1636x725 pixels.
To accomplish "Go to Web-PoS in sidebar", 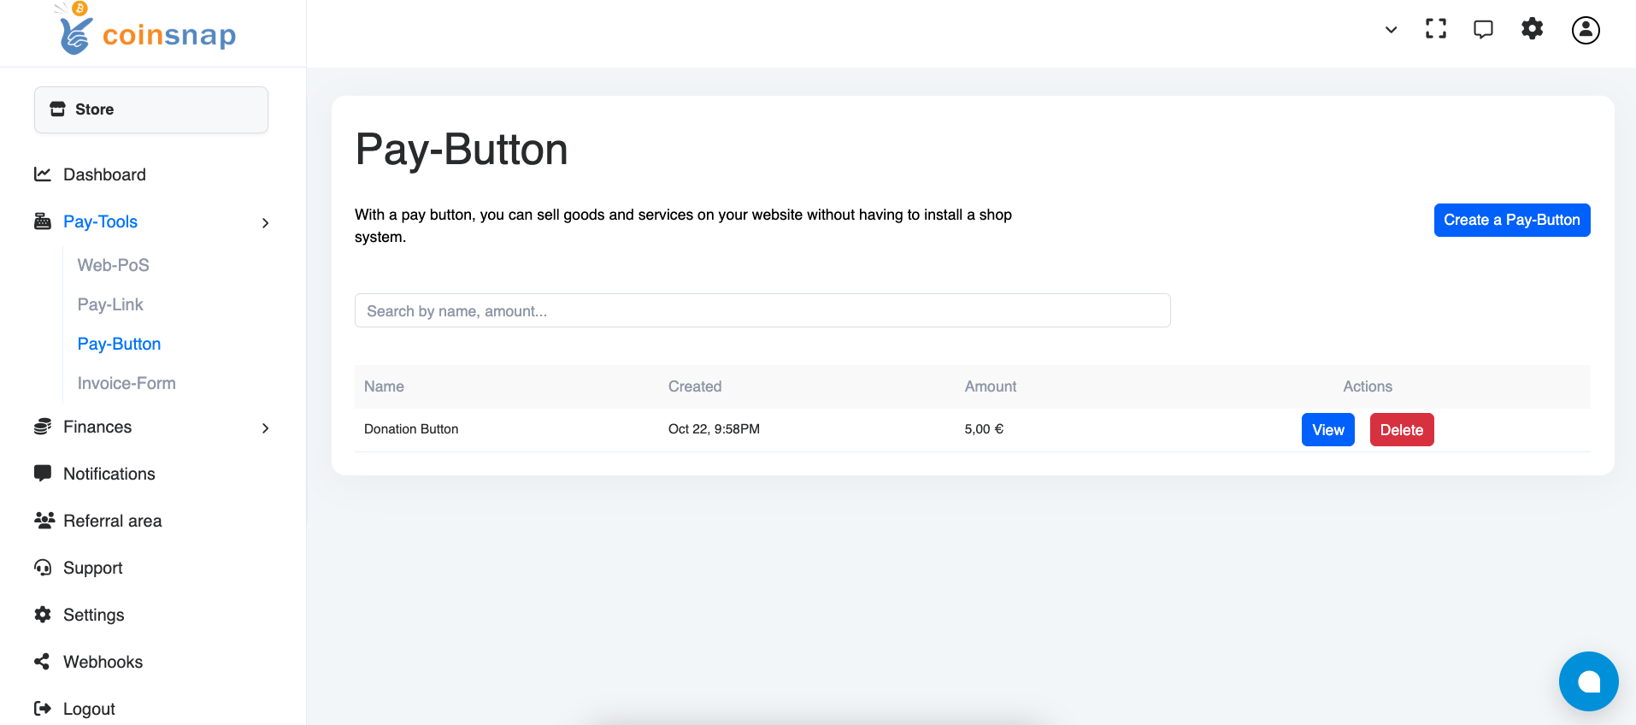I will (x=114, y=265).
